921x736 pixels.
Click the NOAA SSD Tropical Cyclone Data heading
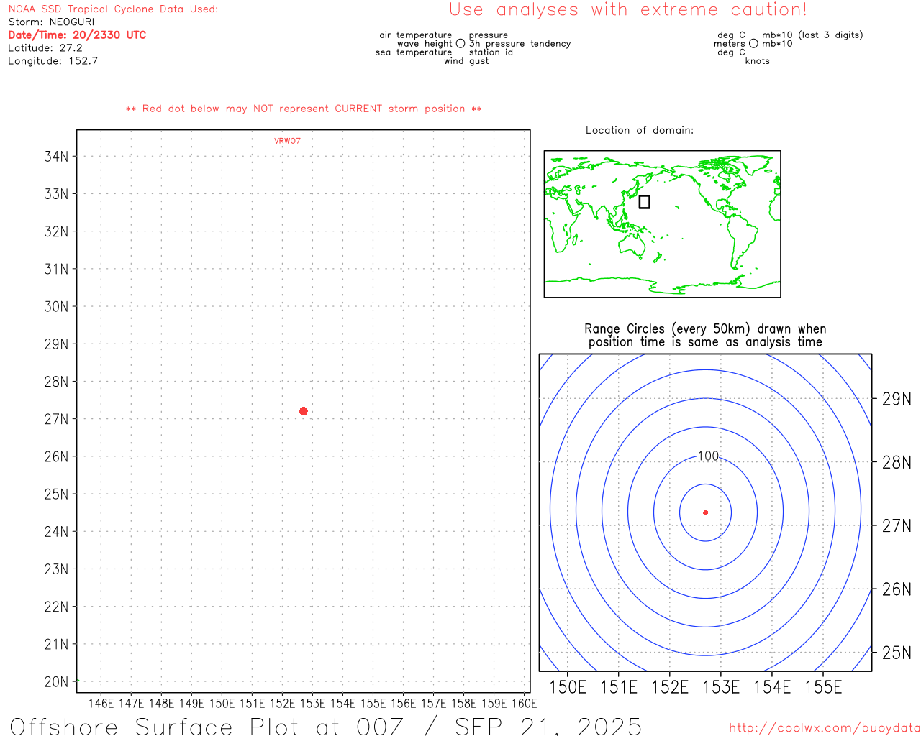[x=113, y=9]
